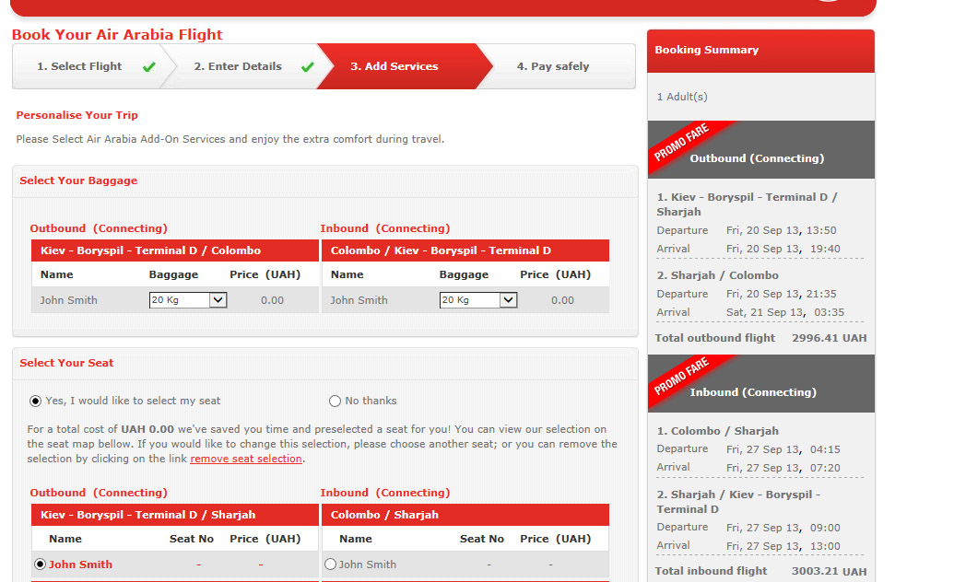Click the Colombo / Sharjah seat table header
This screenshot has width=954, height=582.
pos(384,515)
